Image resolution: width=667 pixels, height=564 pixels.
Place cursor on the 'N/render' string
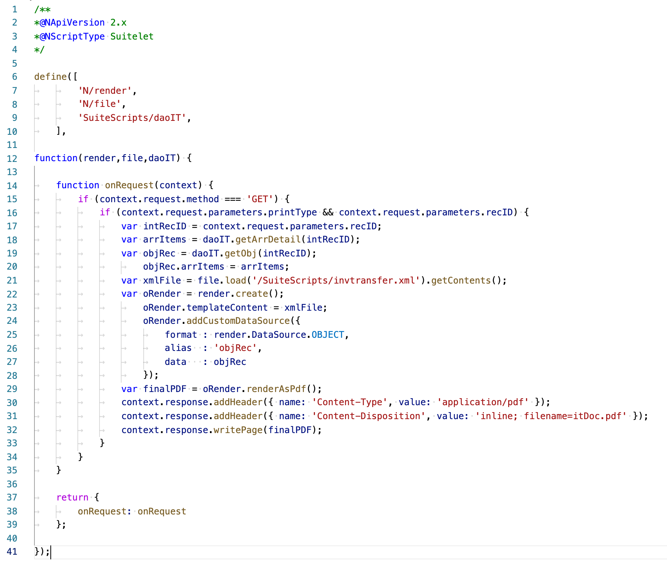105,91
